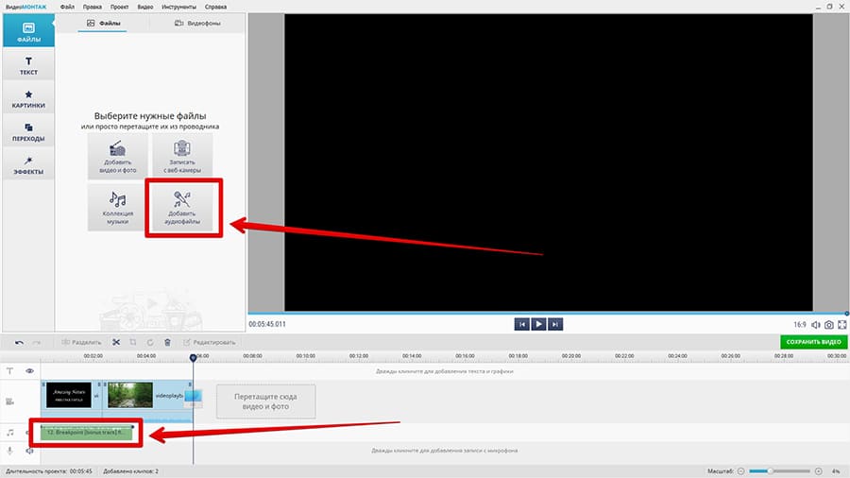Viewport: 850px width, 478px height.
Task: Click Записать с веб-камеры button
Action: 182,157
